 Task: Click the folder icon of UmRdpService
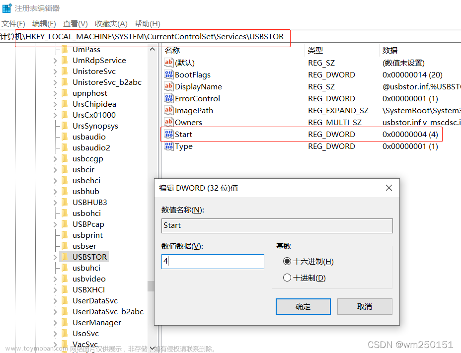(65, 60)
